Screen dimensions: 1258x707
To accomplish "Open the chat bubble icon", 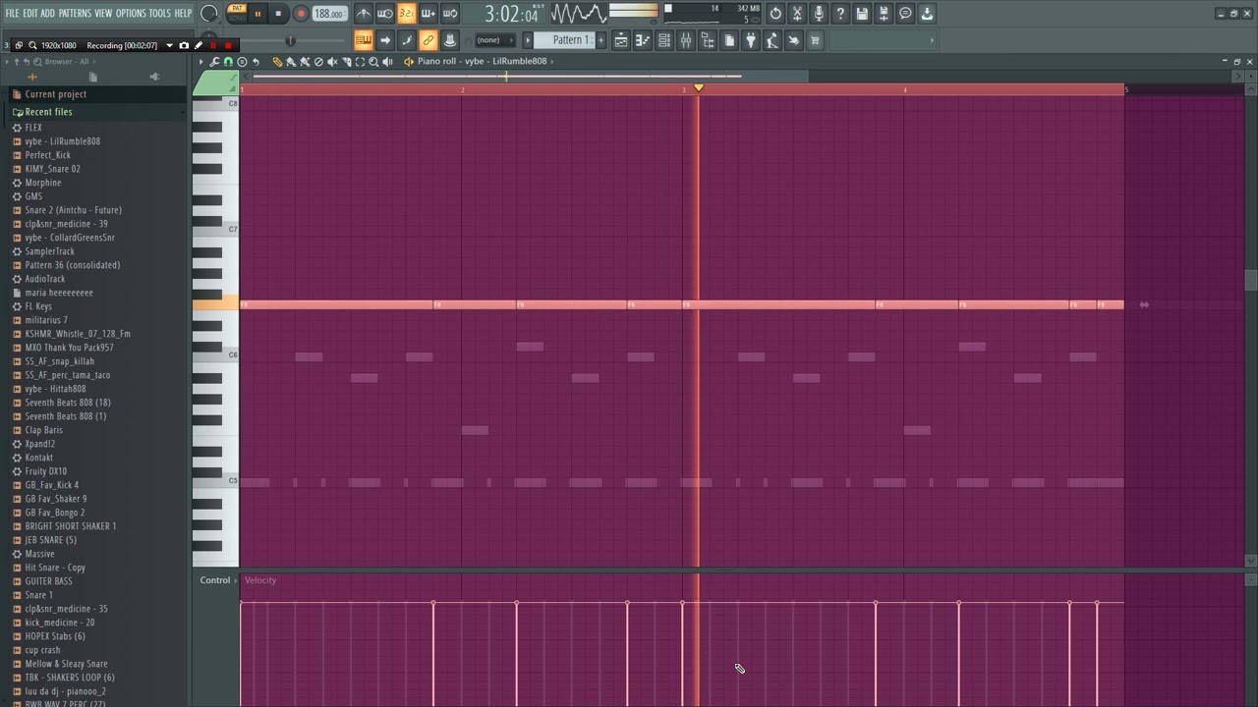I will tap(905, 14).
